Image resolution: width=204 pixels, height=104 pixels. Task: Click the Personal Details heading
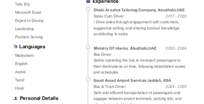click(39, 98)
